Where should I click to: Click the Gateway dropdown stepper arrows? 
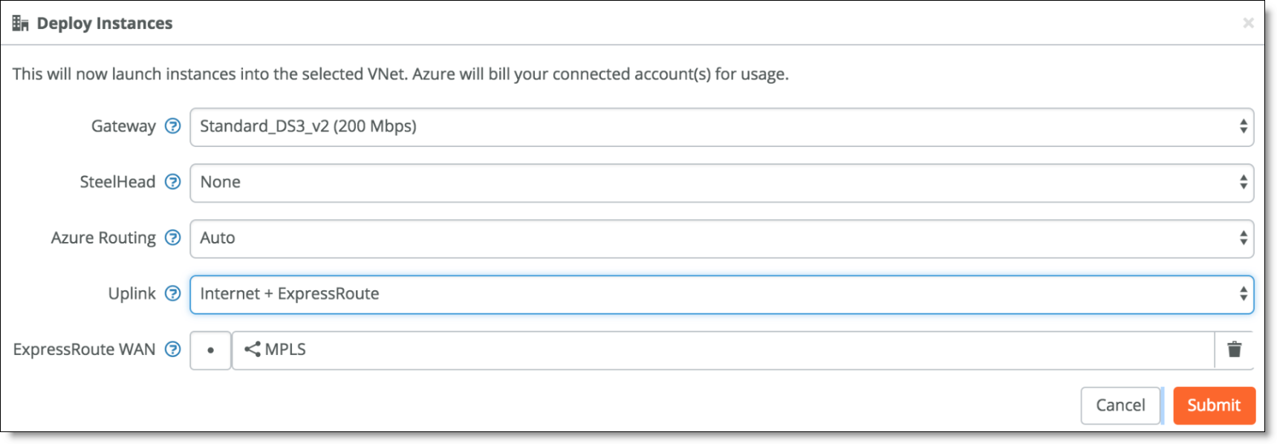pyautogui.click(x=1243, y=126)
